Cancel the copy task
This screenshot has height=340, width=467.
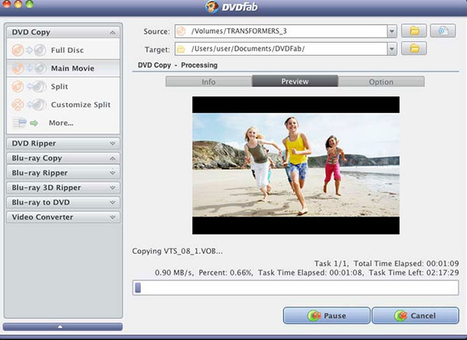pyautogui.click(x=416, y=316)
